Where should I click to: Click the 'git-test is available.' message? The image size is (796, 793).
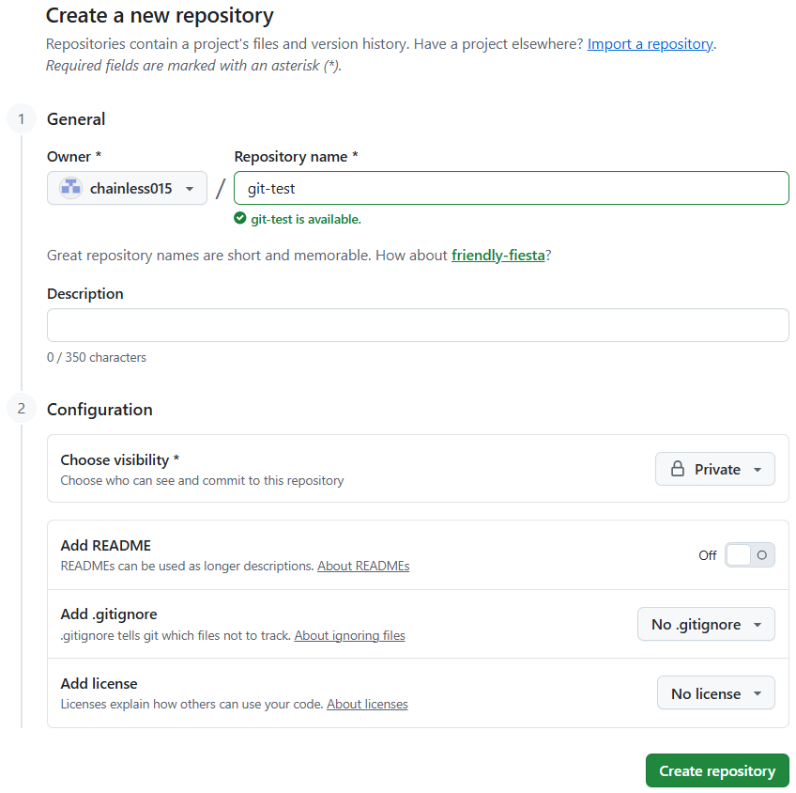pyautogui.click(x=306, y=219)
